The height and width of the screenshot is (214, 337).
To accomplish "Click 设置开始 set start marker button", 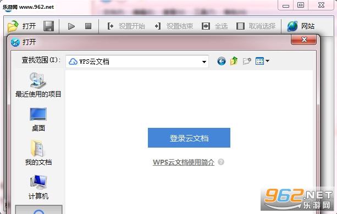I will 126,26.
